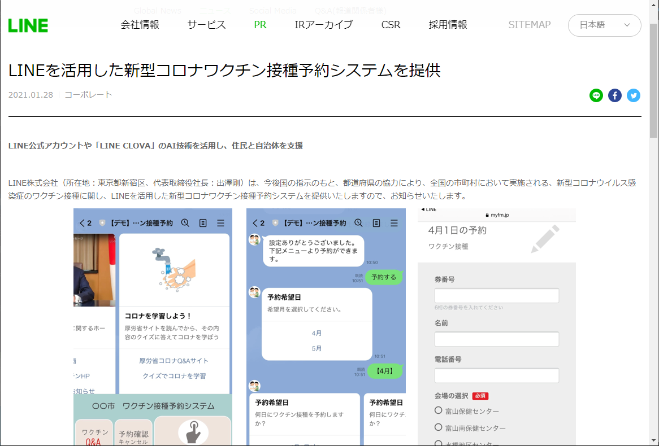The height and width of the screenshot is (446, 659).
Task: Share the article on Twitter
Action: pyautogui.click(x=633, y=95)
